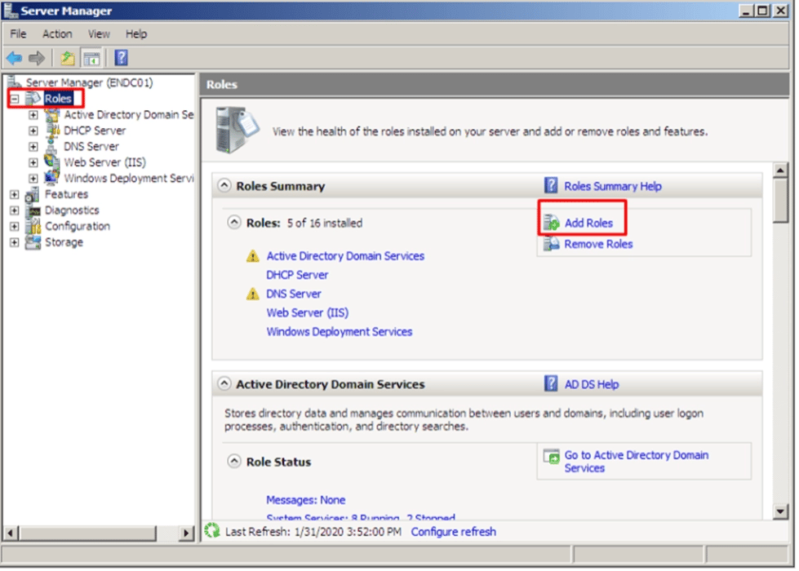Click the green refresh icon in status line
Viewport: 799px width, 571px height.
pos(211,531)
